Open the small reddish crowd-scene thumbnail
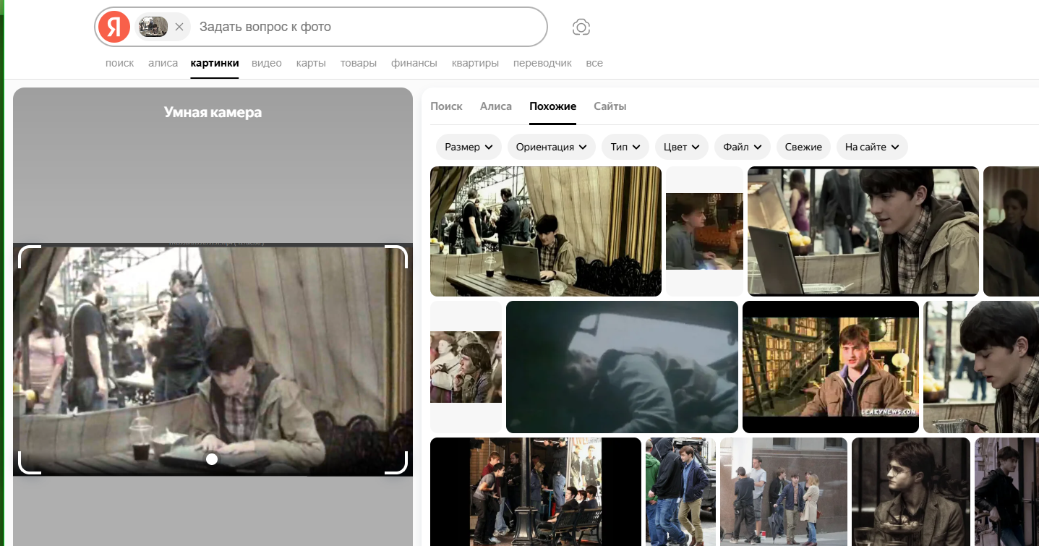 [x=466, y=367]
